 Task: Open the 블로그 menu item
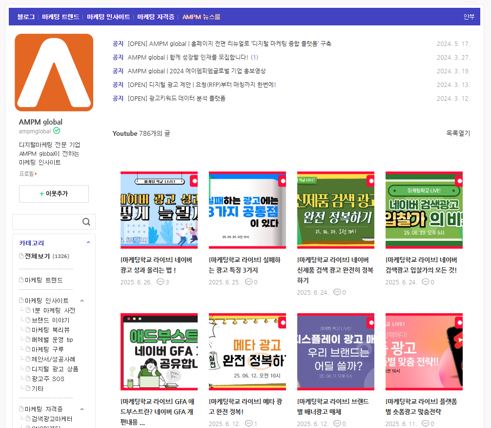pos(26,17)
